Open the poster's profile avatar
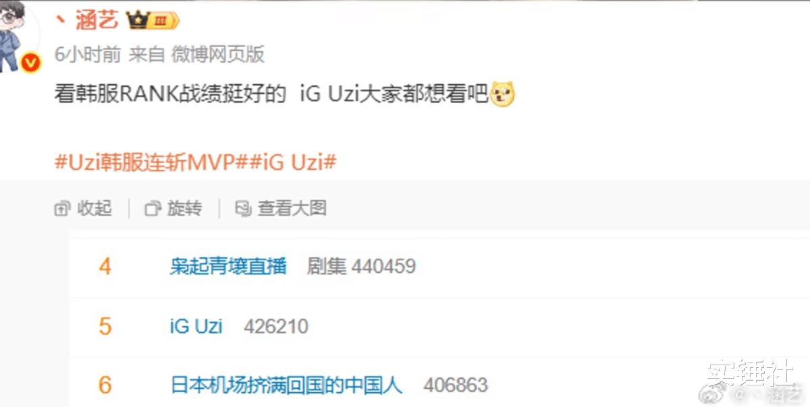 pyautogui.click(x=16, y=35)
